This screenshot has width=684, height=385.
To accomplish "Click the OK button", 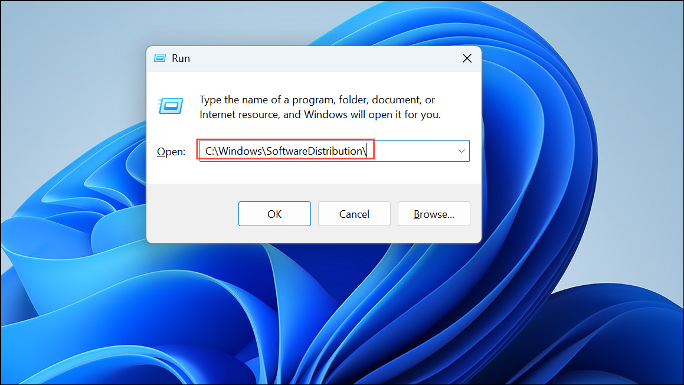I will (x=274, y=214).
